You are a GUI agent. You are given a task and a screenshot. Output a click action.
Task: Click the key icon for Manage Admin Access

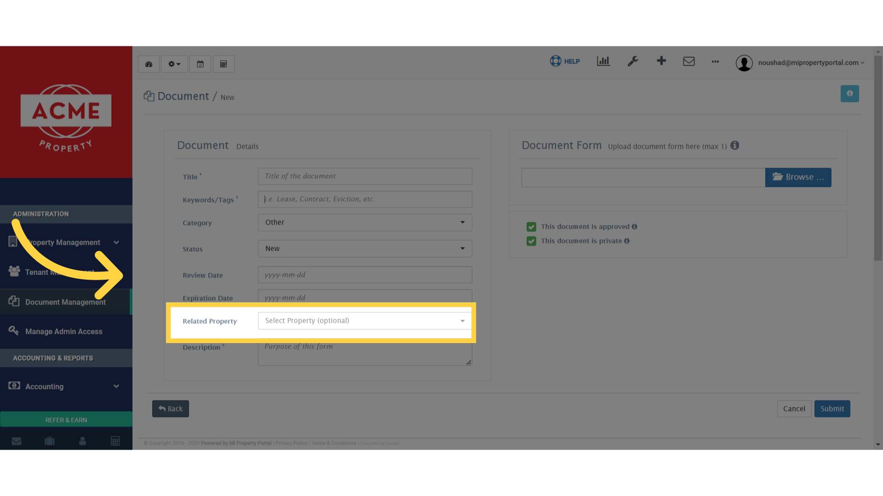click(x=14, y=331)
